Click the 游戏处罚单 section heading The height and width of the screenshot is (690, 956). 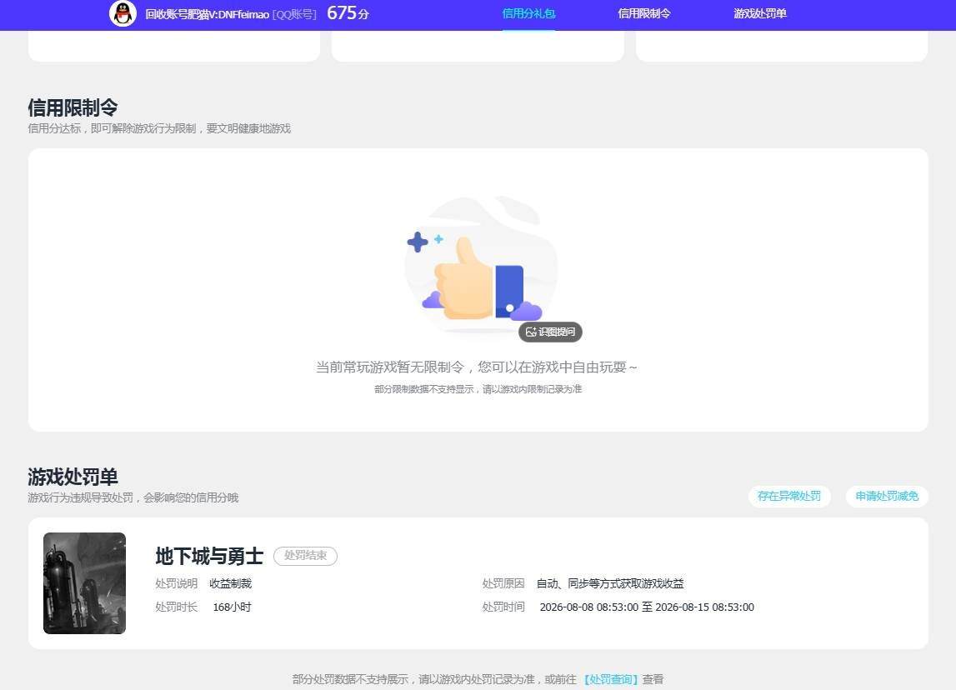coord(73,477)
